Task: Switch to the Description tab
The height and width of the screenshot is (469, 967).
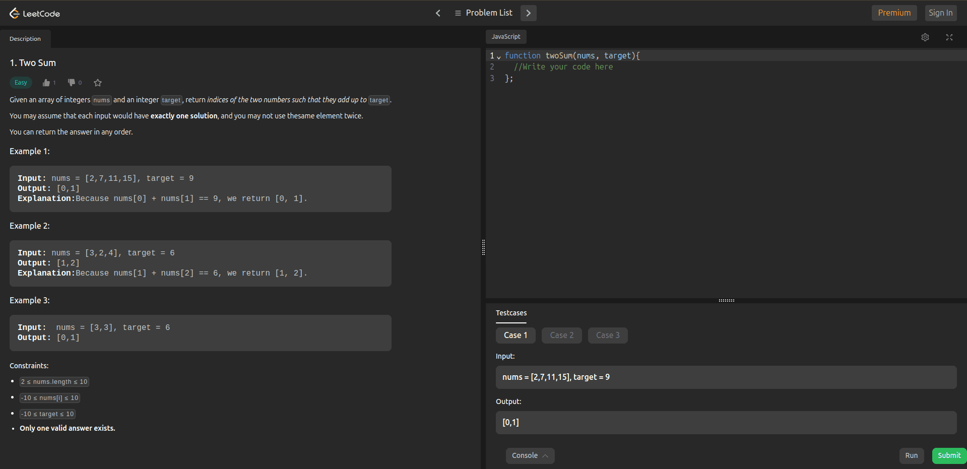Action: tap(25, 39)
